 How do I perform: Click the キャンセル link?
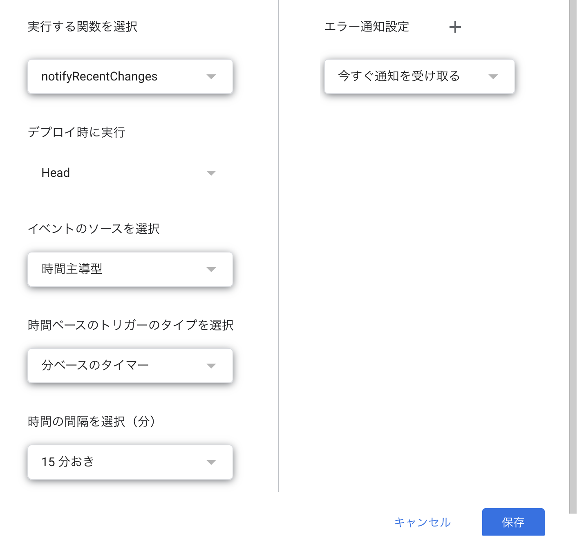coord(422,522)
